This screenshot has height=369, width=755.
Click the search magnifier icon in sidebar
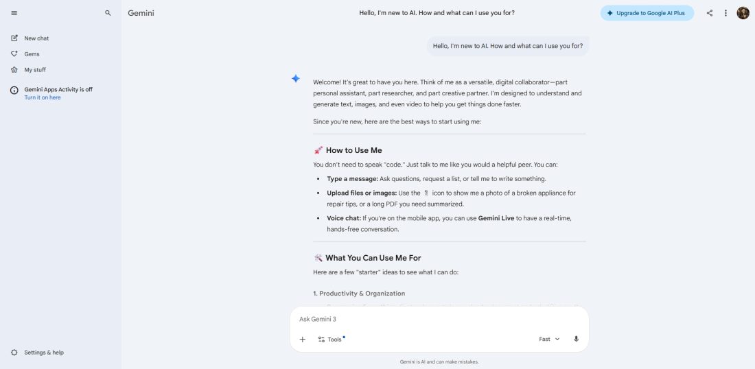pos(108,13)
